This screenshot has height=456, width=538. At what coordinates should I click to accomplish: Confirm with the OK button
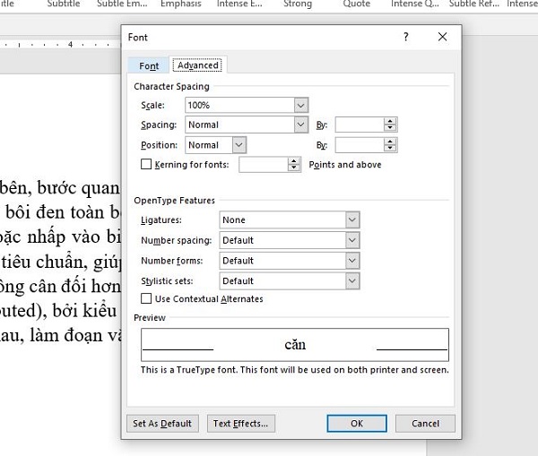tap(356, 423)
